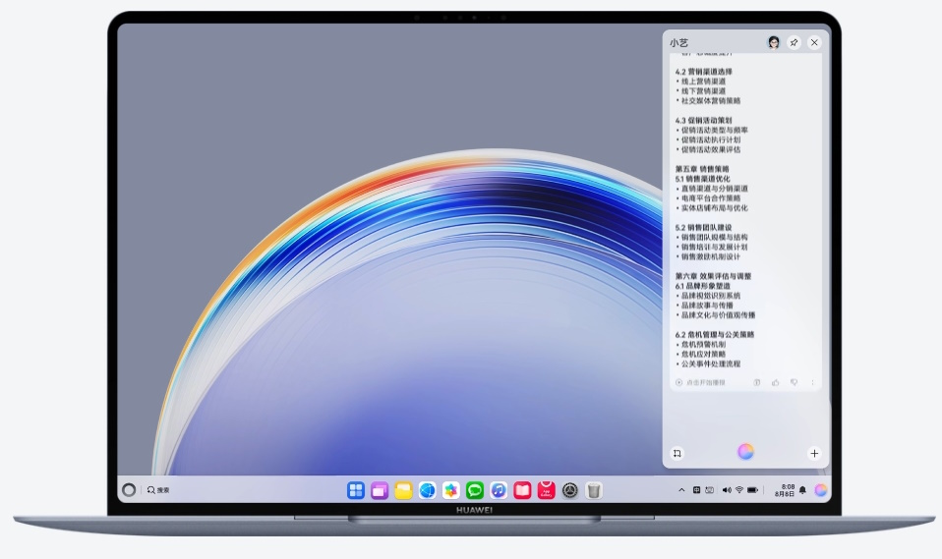942x559 pixels.
Task: Close the 小艺 assistant panel
Action: click(x=814, y=42)
